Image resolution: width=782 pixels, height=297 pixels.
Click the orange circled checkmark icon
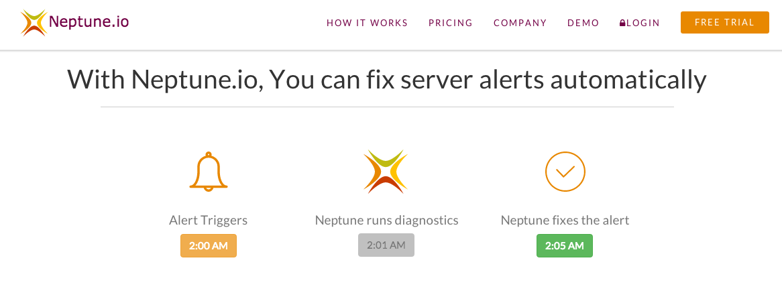565,172
